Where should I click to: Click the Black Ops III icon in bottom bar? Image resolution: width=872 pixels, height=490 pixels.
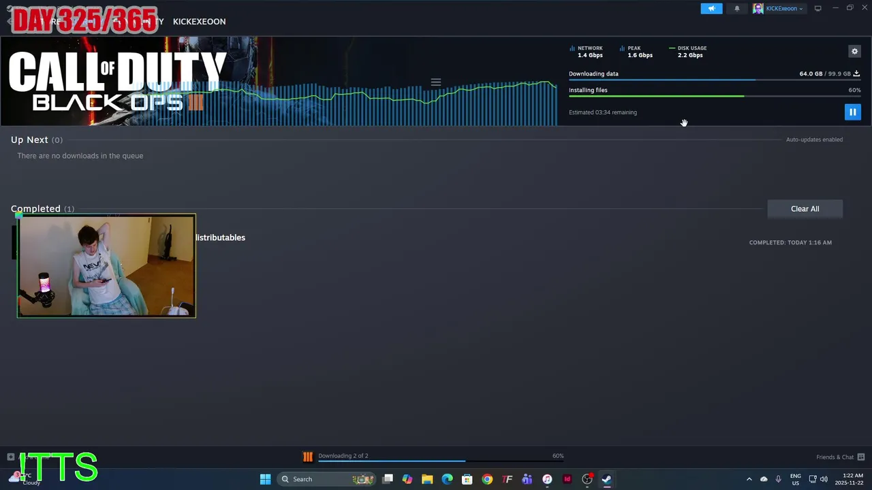coord(307,457)
